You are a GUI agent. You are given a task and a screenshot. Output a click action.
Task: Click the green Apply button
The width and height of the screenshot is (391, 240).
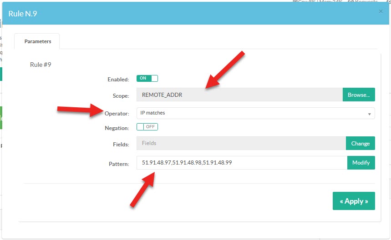point(354,201)
